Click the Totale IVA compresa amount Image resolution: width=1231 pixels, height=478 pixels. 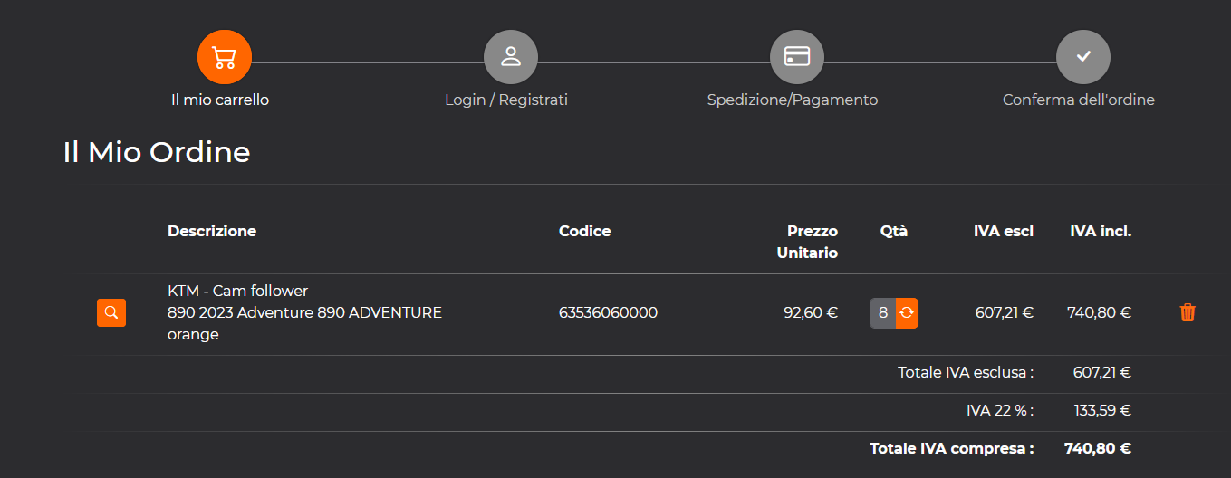[x=1098, y=448]
